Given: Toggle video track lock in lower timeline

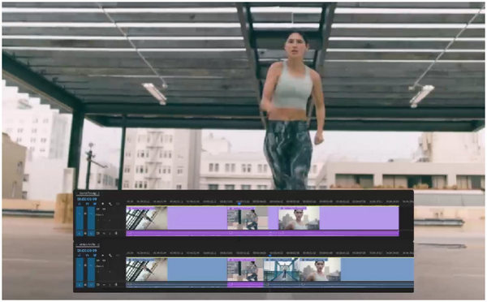Looking at the screenshot, I should click(x=85, y=265).
